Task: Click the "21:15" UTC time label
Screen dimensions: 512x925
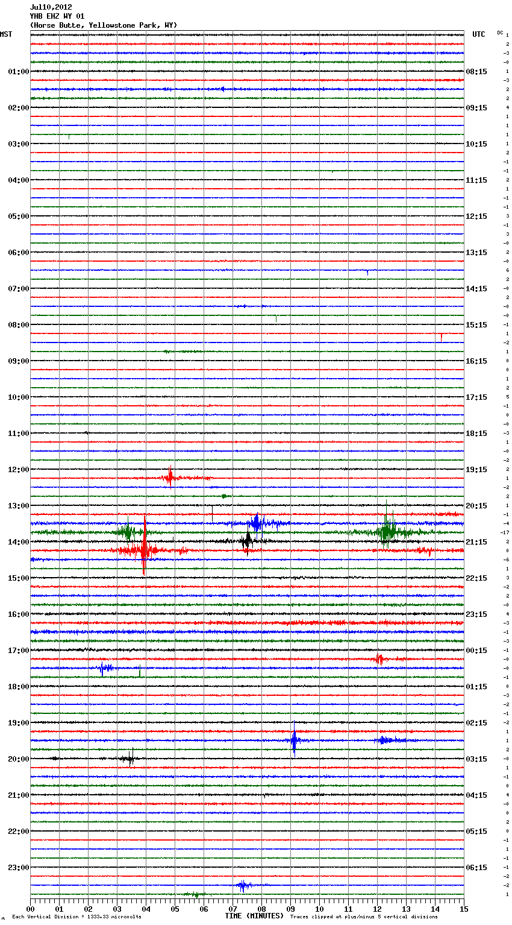Action: pos(476,542)
